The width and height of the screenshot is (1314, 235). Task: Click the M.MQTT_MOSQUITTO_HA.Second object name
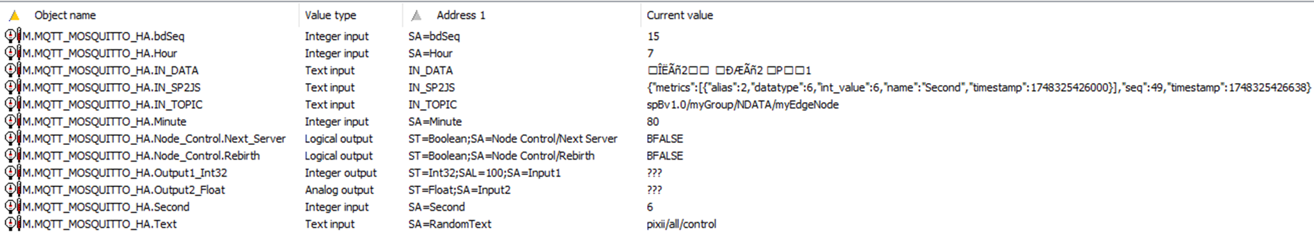coord(106,207)
